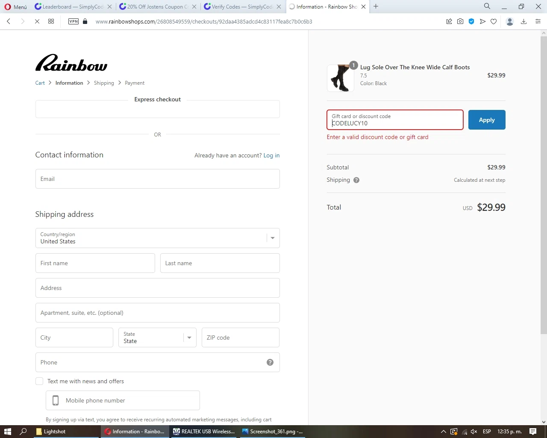Screen dimensions: 547x438
Task: Open the Speed Dial grid icon
Action: tap(51, 21)
